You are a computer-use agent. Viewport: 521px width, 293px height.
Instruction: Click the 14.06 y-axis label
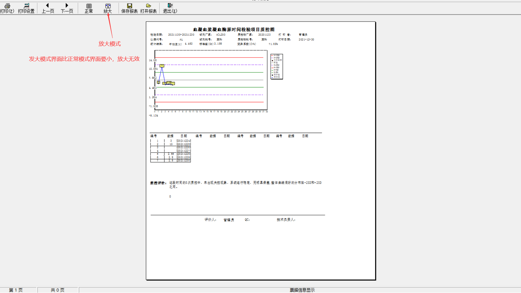click(x=153, y=60)
